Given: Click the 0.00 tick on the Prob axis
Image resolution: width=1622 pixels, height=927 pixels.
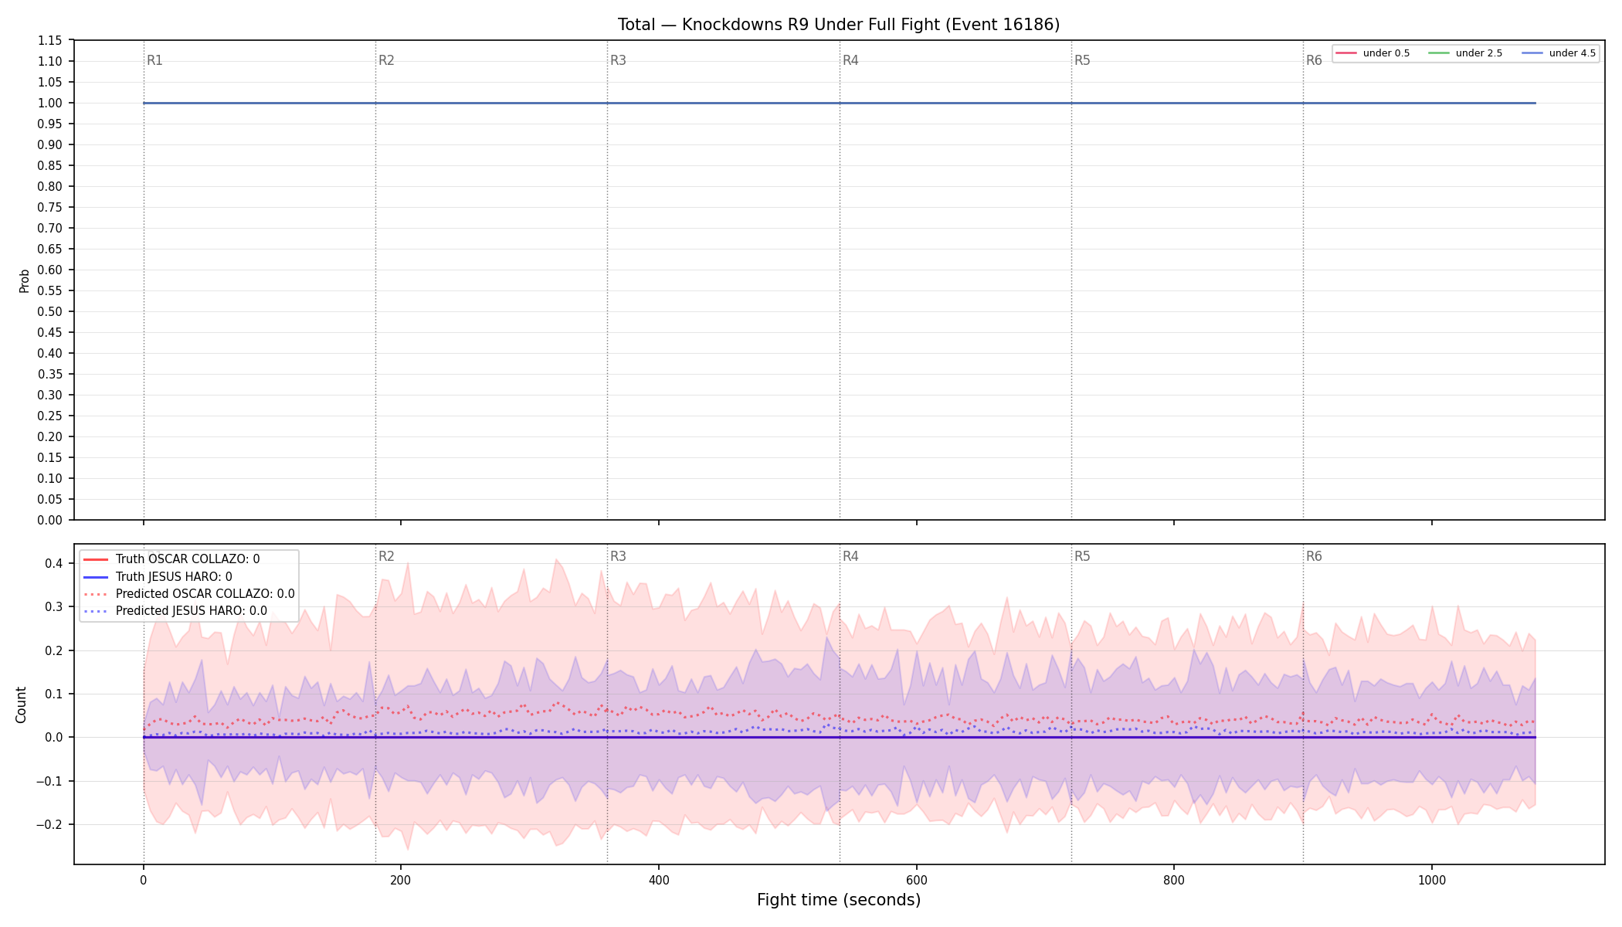Looking at the screenshot, I should [50, 520].
